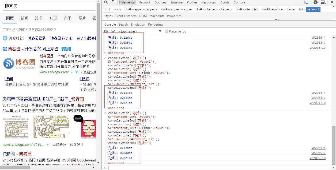Open DevTools search magnifier icon

(106, 2)
